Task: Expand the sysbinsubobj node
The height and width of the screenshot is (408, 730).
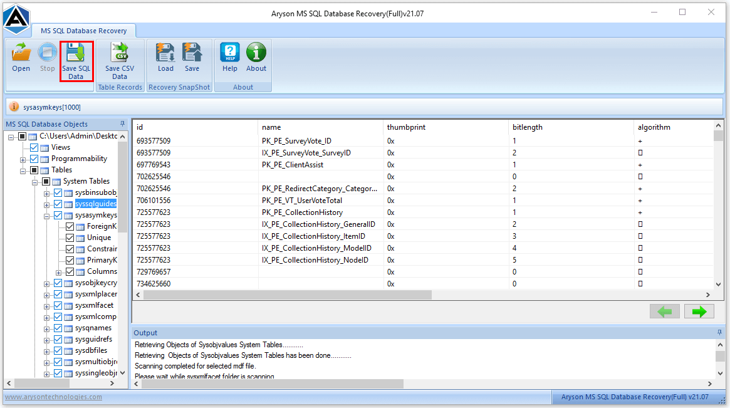Action: [x=46, y=194]
